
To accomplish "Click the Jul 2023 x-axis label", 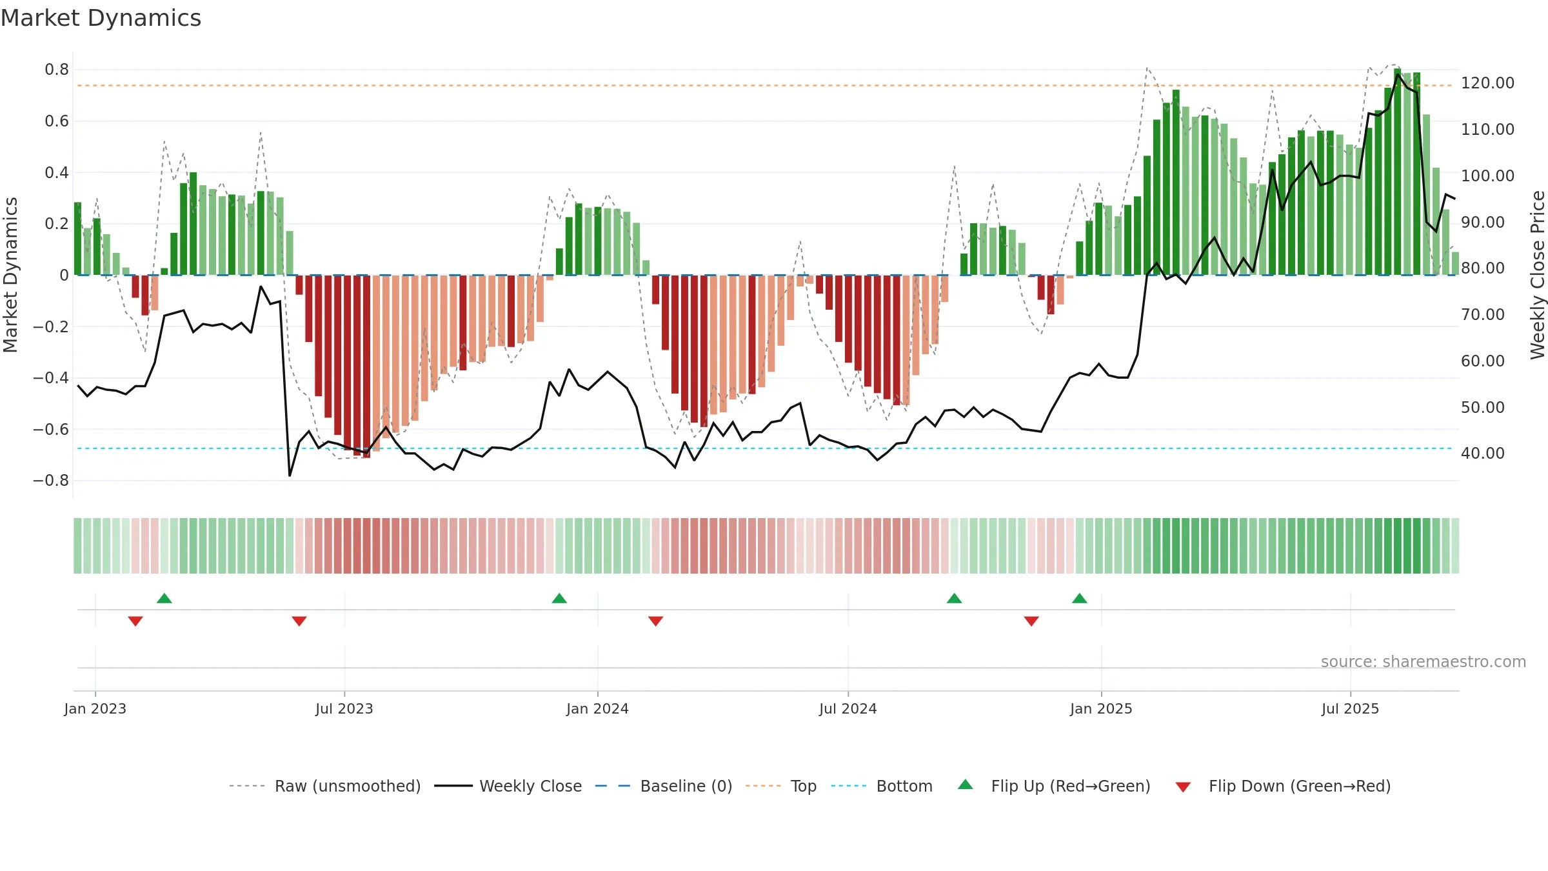I will pos(344,708).
